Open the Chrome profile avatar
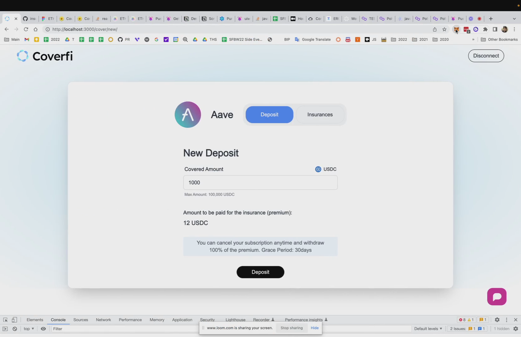 point(504,29)
